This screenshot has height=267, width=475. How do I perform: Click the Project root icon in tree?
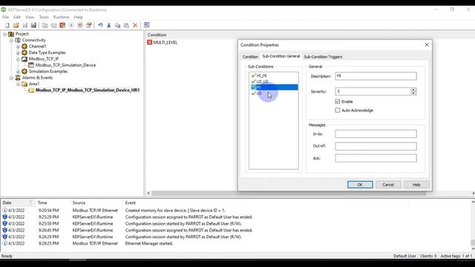pos(11,34)
